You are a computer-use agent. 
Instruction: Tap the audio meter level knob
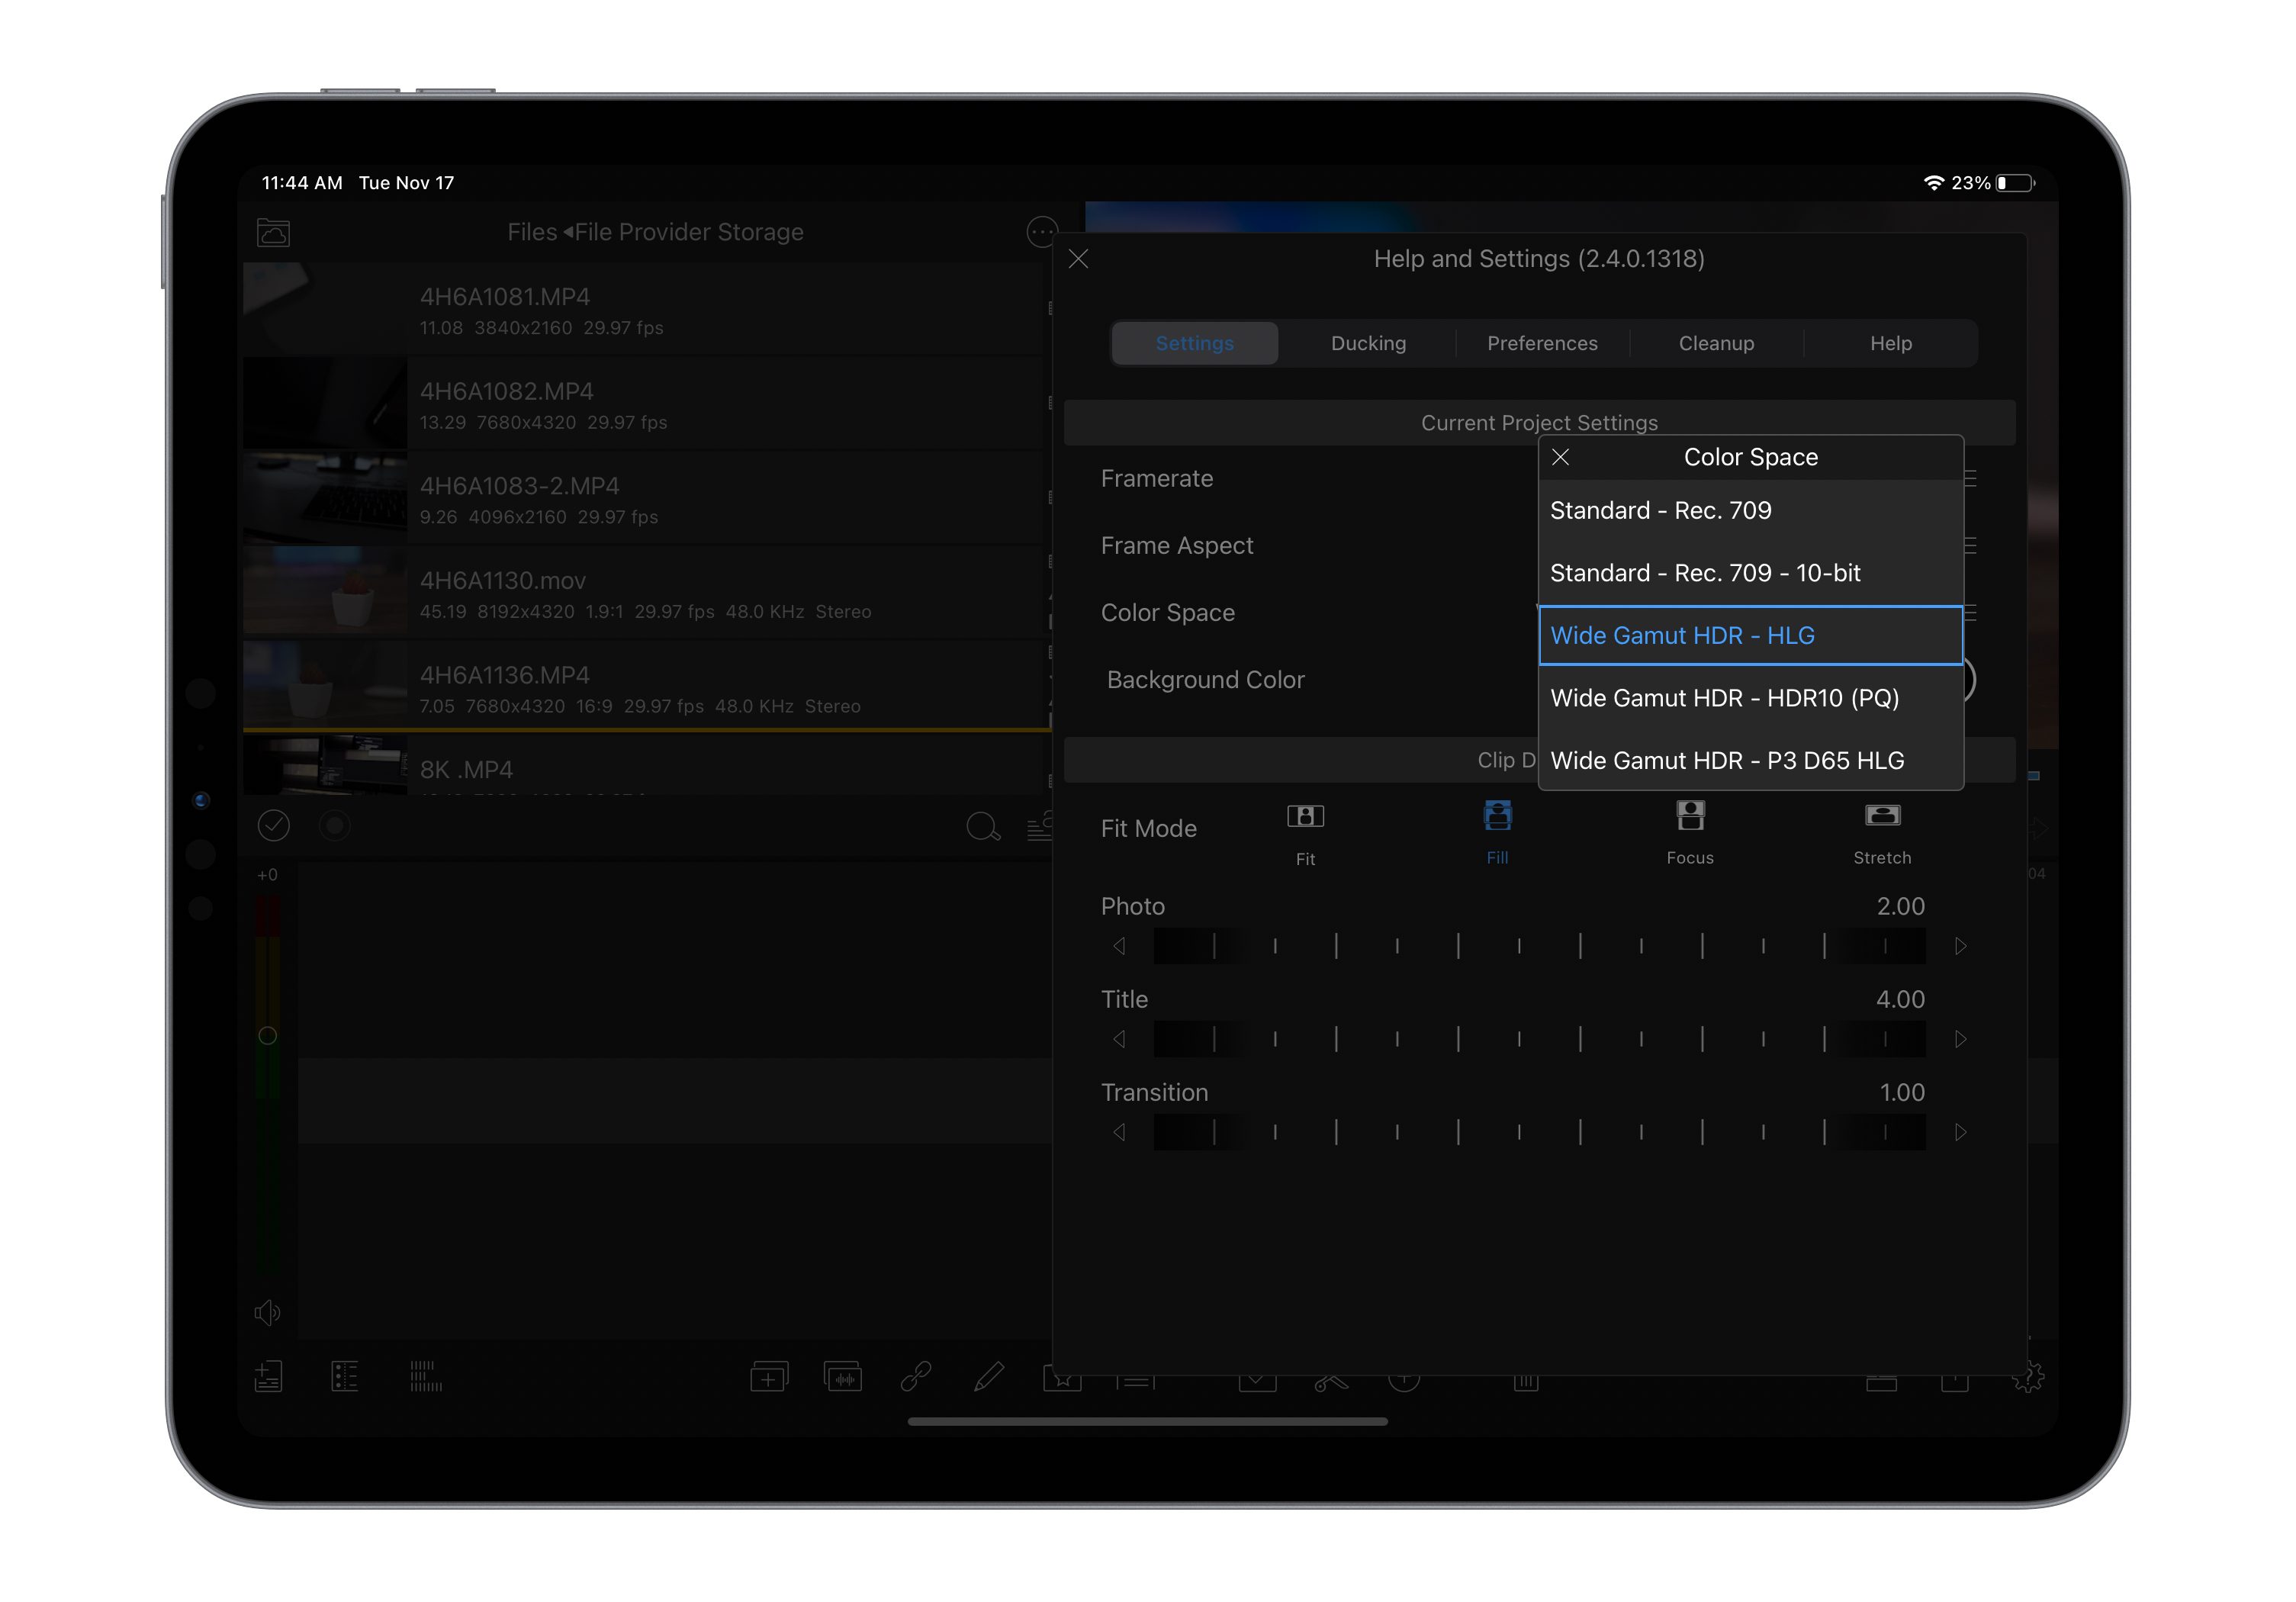pos(267,1035)
